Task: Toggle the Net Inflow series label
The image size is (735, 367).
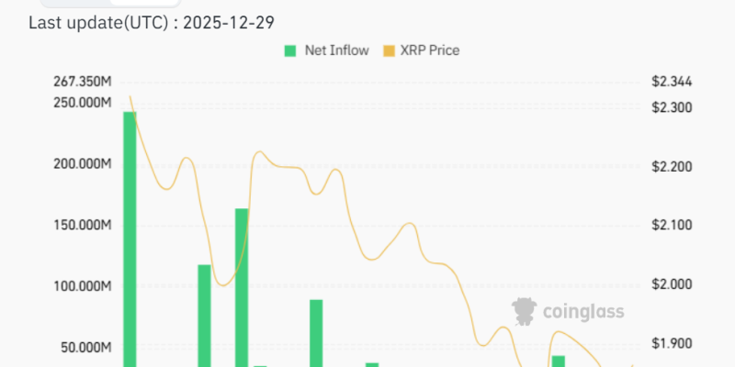Action: [x=337, y=50]
